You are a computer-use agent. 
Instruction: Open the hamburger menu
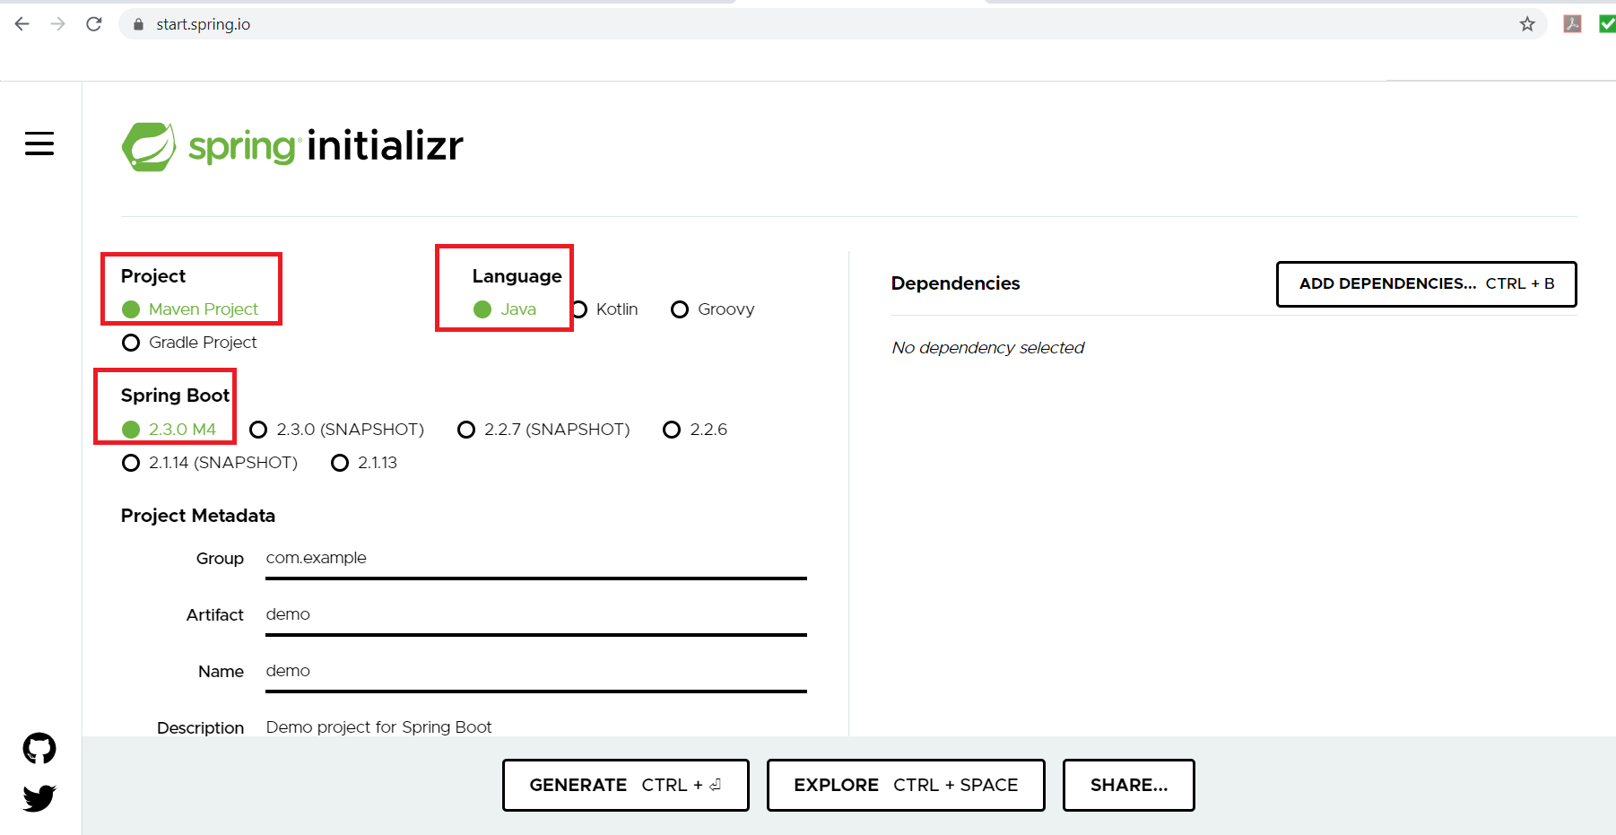[39, 144]
